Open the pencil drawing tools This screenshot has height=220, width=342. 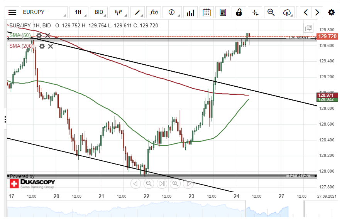tap(137, 12)
